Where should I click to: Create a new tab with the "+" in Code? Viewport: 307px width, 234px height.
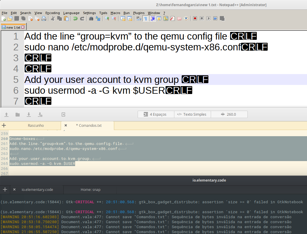[x=4, y=125]
